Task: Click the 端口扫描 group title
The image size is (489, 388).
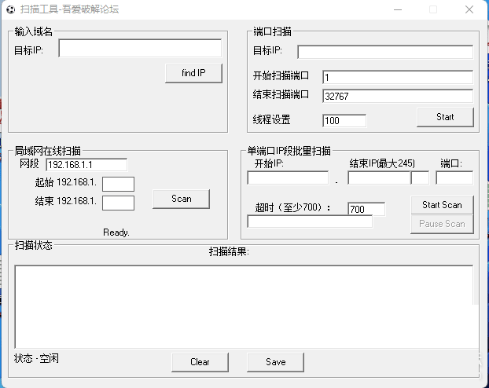Action: pyautogui.click(x=272, y=31)
